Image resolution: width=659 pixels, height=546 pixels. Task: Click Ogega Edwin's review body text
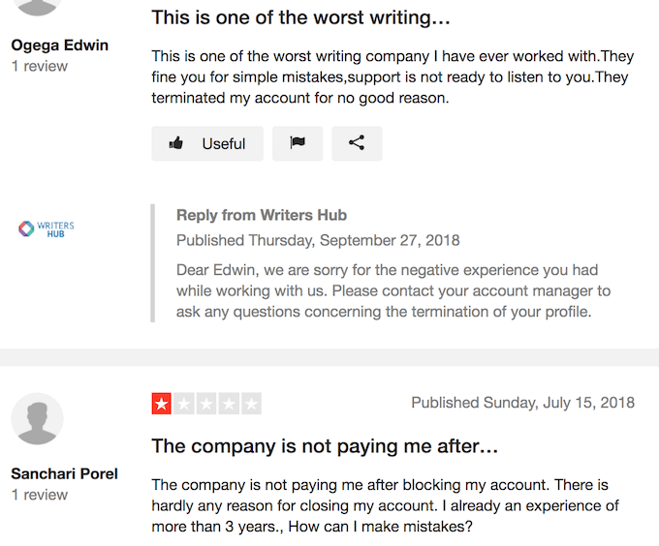(392, 76)
